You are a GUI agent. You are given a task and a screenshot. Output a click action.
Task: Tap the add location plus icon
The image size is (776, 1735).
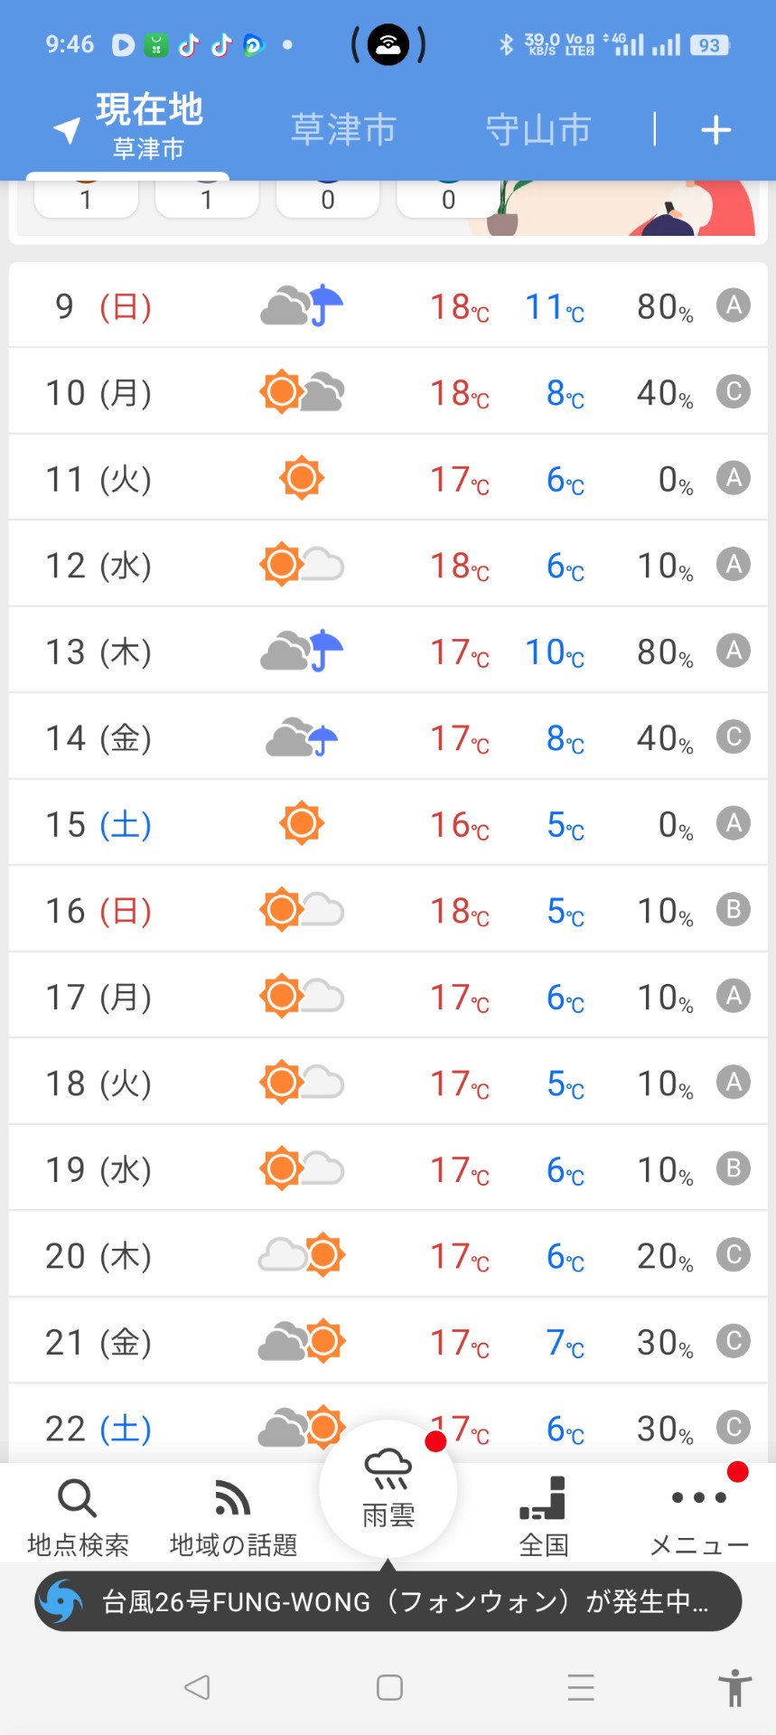pyautogui.click(x=715, y=130)
